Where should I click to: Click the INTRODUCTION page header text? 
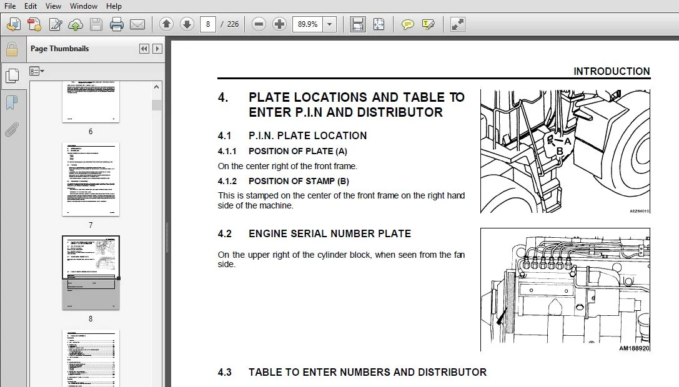tap(612, 71)
